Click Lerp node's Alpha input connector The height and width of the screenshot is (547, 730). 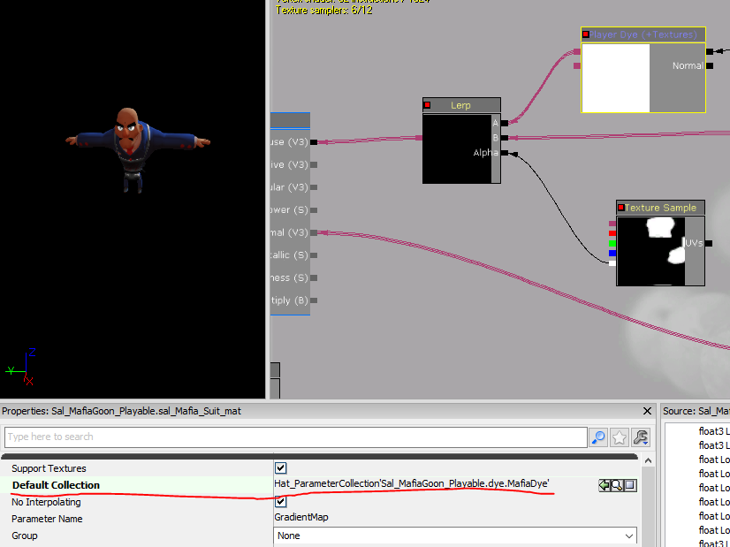coord(505,153)
